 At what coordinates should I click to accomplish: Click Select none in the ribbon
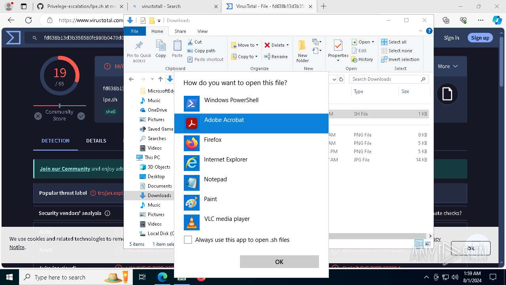coord(396,51)
